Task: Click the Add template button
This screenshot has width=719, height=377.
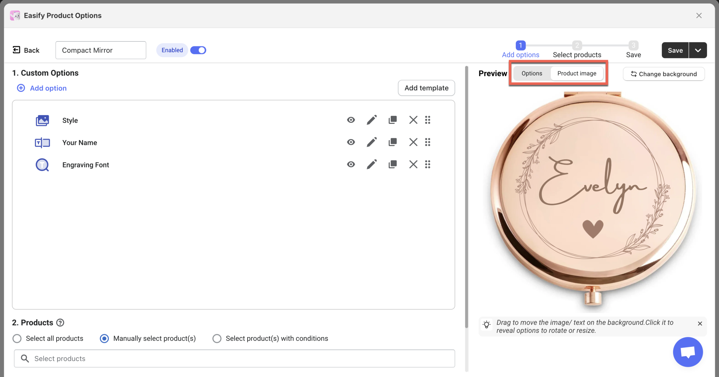Action: click(x=426, y=88)
